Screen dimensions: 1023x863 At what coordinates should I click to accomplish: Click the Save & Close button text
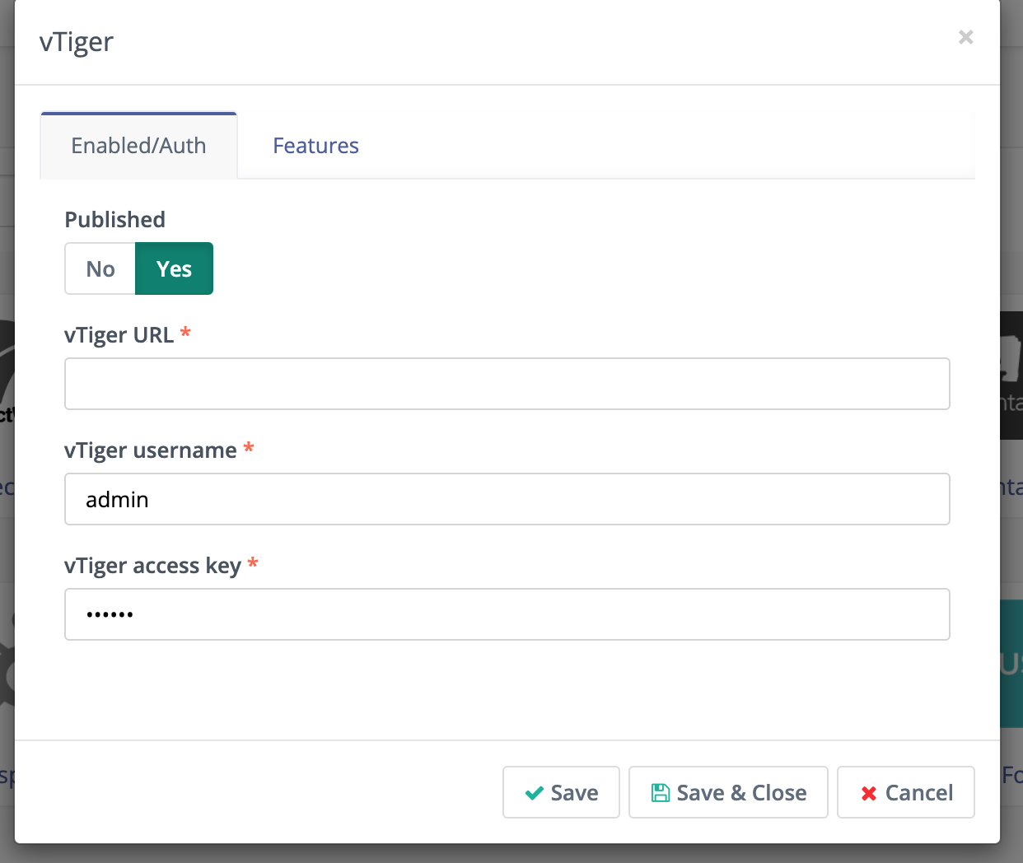pos(741,793)
